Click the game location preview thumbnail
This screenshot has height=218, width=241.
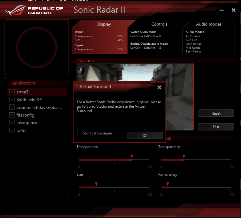(179, 97)
